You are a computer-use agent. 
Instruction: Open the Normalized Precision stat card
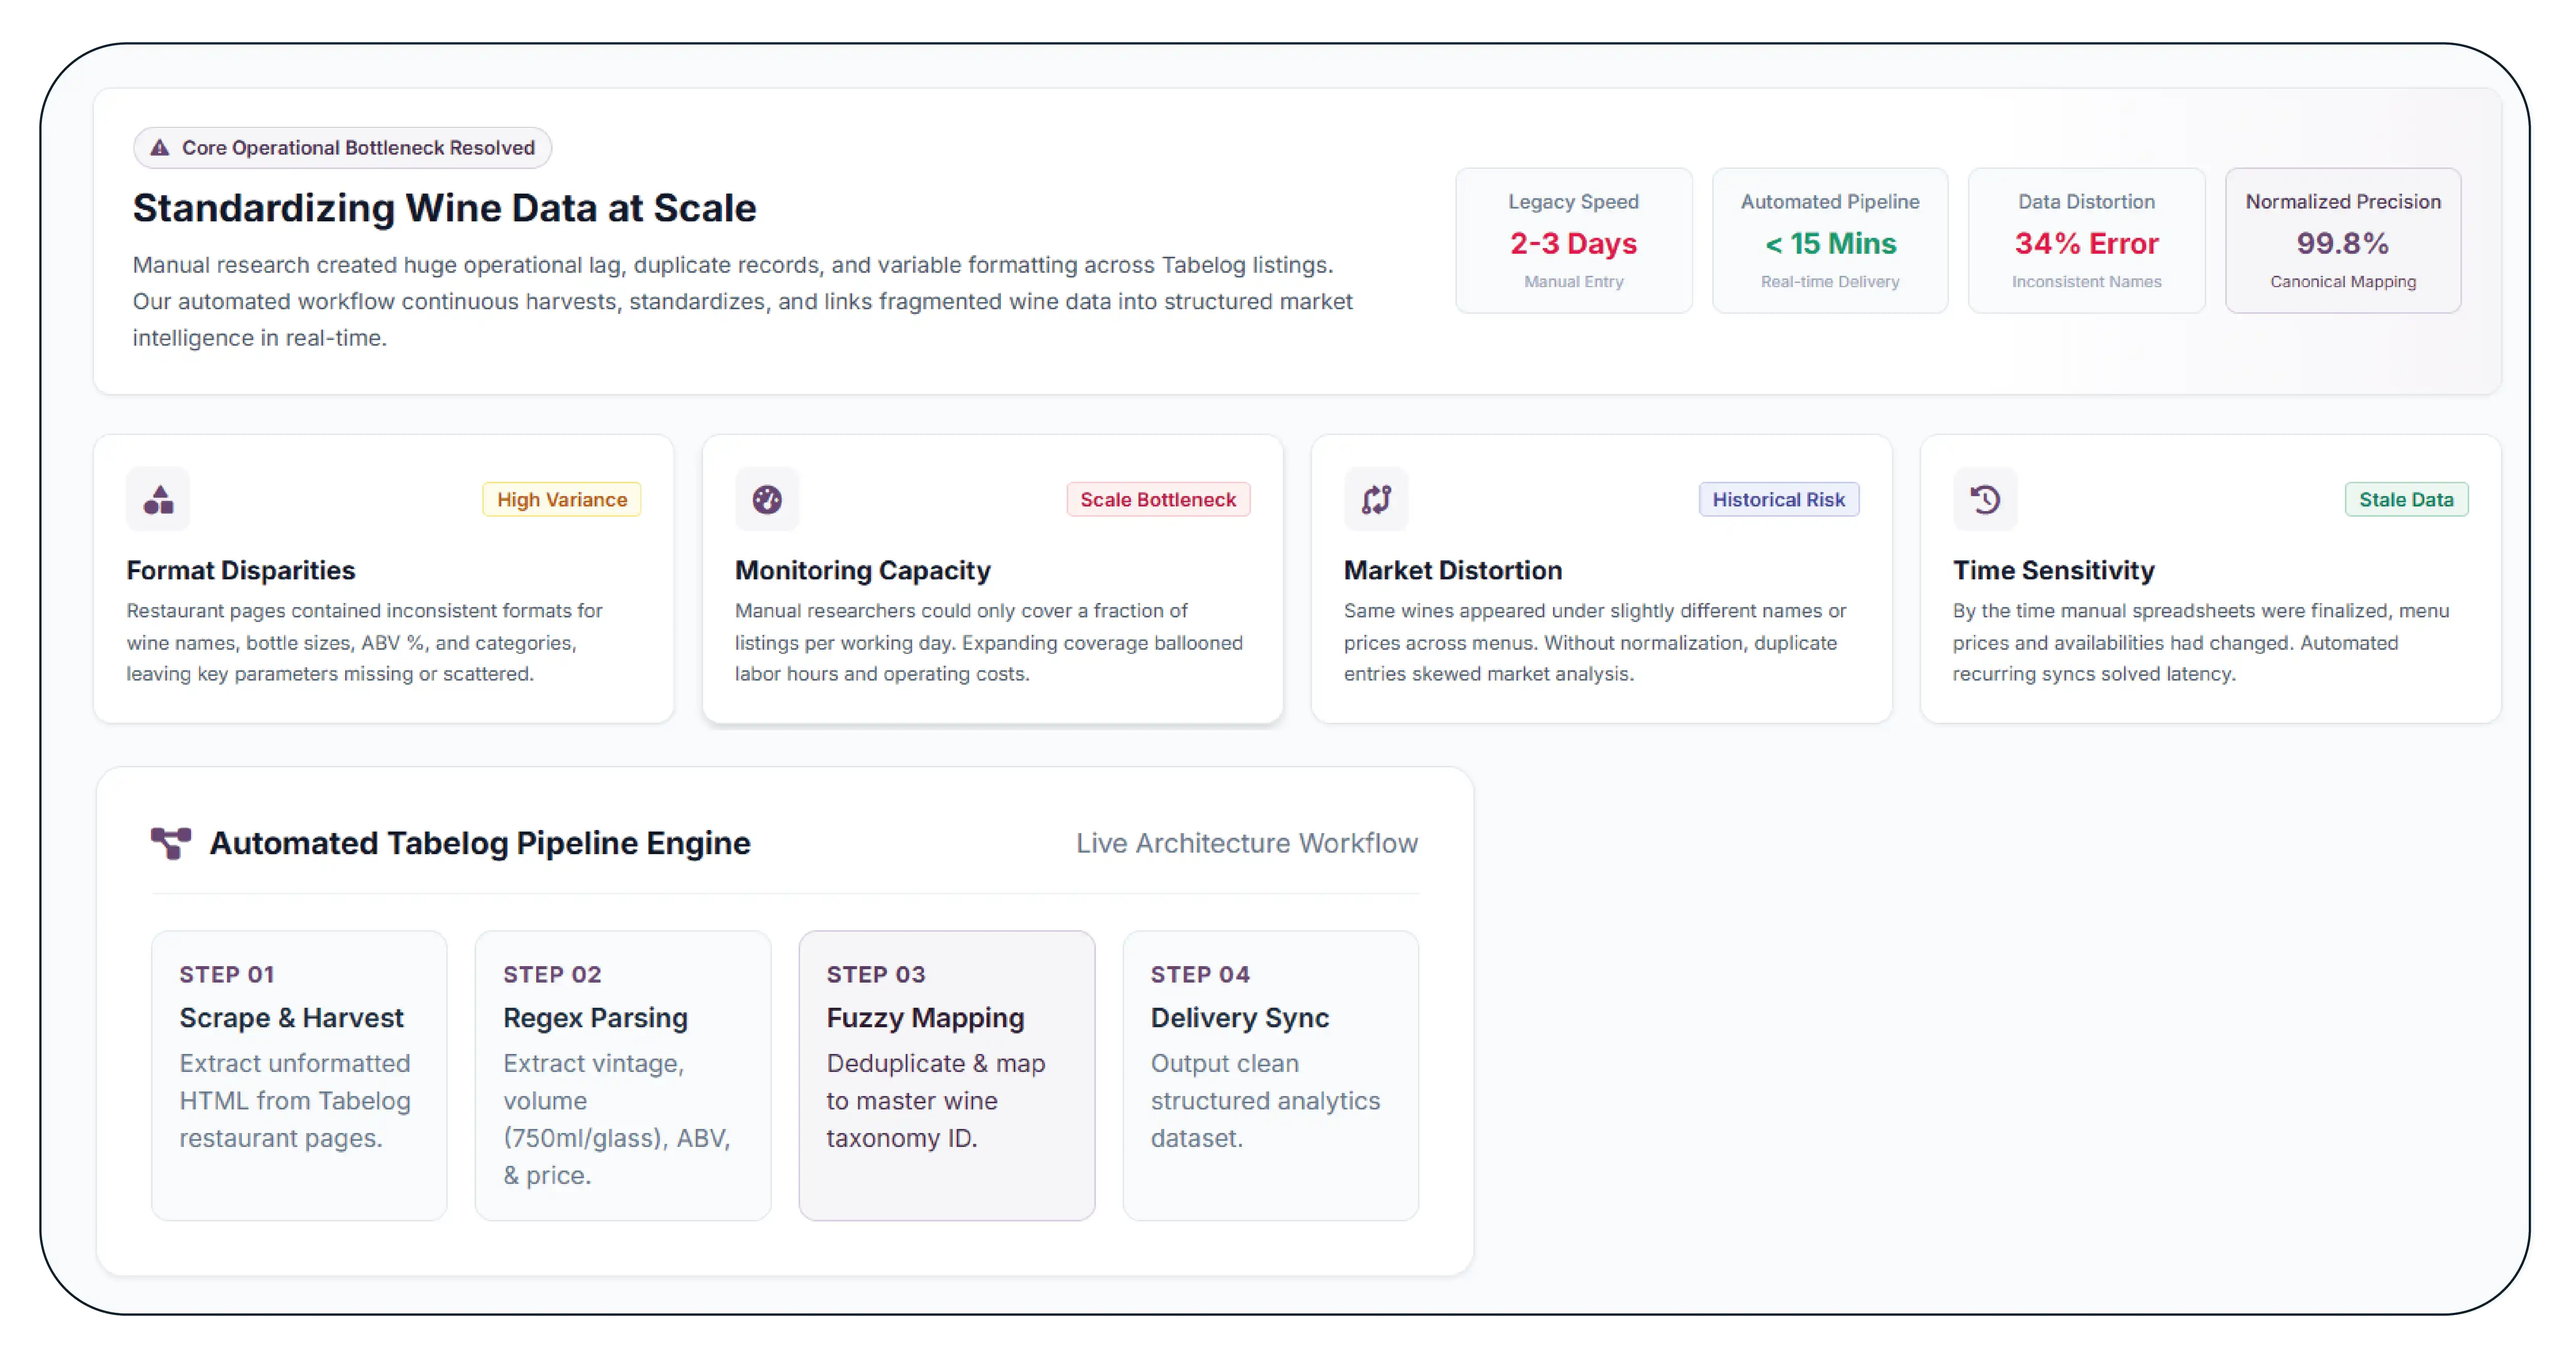point(2343,241)
